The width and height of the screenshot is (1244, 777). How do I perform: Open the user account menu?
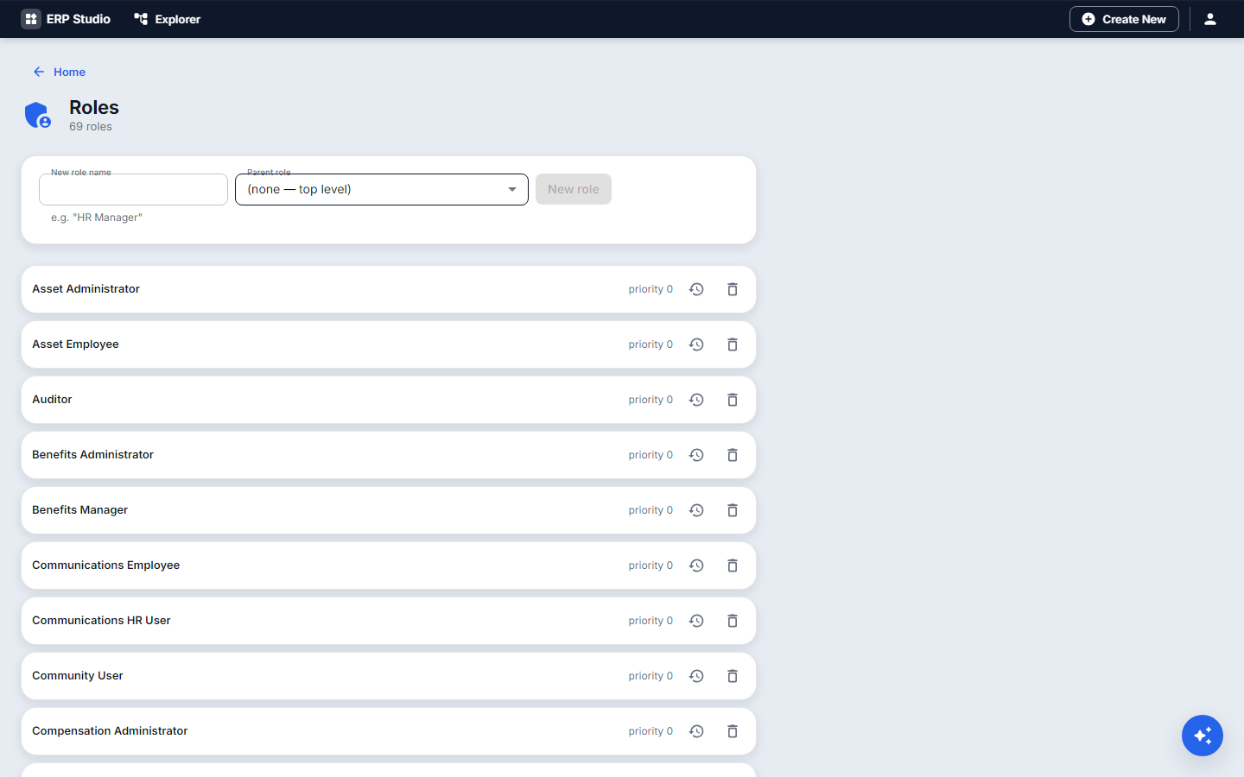pos(1210,19)
